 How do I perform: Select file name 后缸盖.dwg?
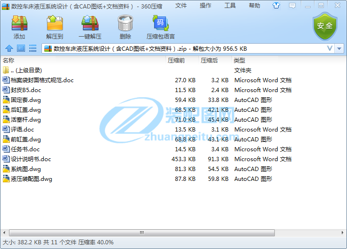(x=26, y=109)
